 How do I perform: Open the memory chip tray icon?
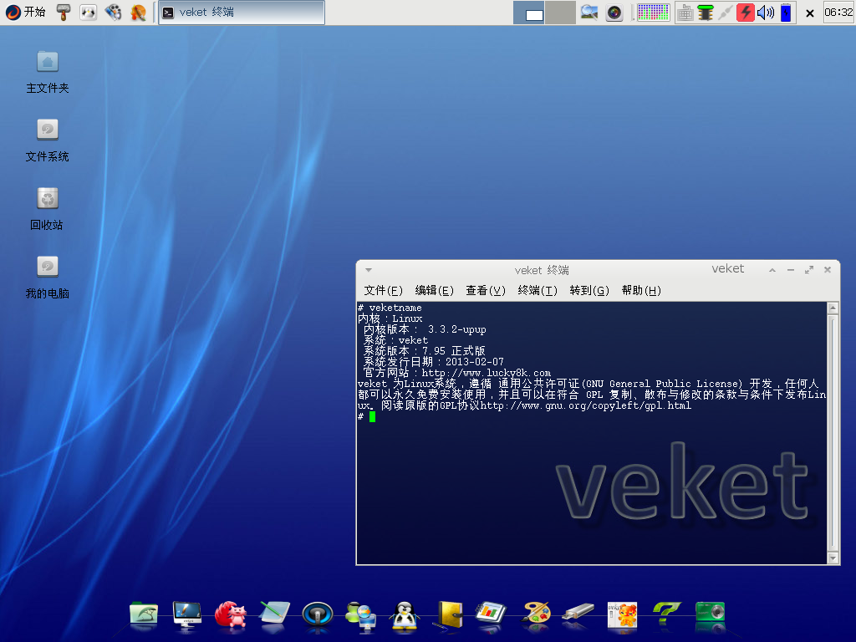click(705, 13)
